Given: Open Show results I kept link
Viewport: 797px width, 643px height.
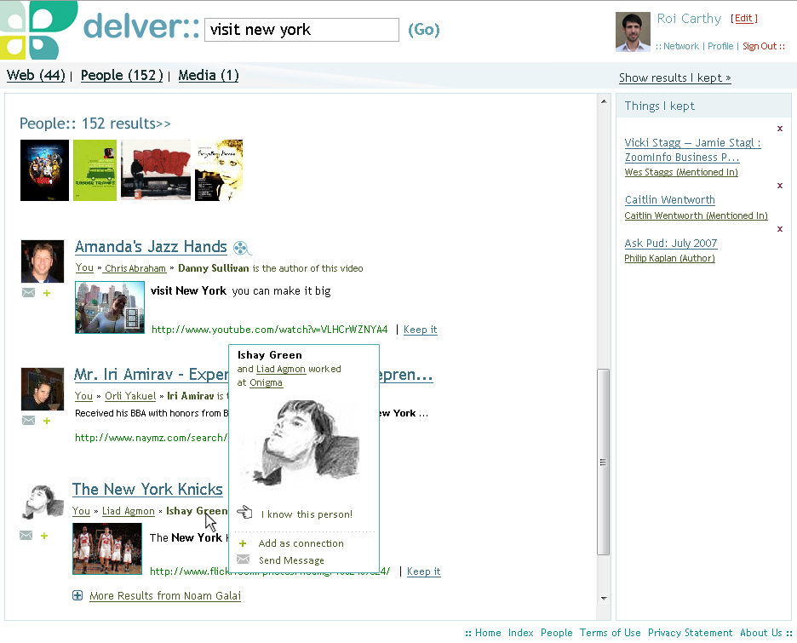Looking at the screenshot, I should pyautogui.click(x=674, y=78).
